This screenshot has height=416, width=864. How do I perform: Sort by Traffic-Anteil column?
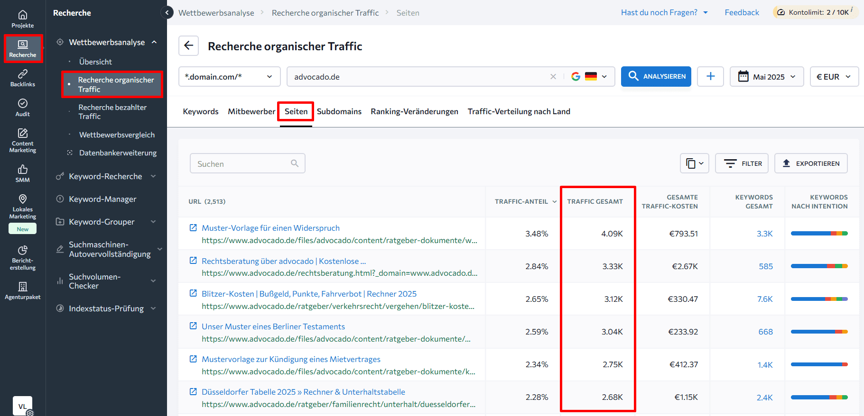(525, 201)
